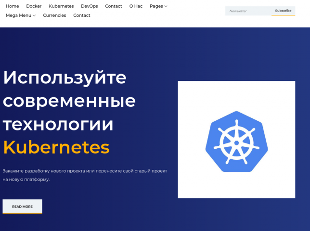The width and height of the screenshot is (310, 231).
Task: Focus the Newsletter email field
Action: (248, 11)
